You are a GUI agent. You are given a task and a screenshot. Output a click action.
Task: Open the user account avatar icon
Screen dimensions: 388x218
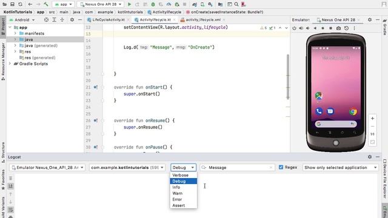tap(384, 4)
